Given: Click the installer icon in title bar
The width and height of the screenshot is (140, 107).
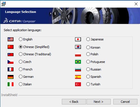Looking at the screenshot, I should click(x=3, y=4).
